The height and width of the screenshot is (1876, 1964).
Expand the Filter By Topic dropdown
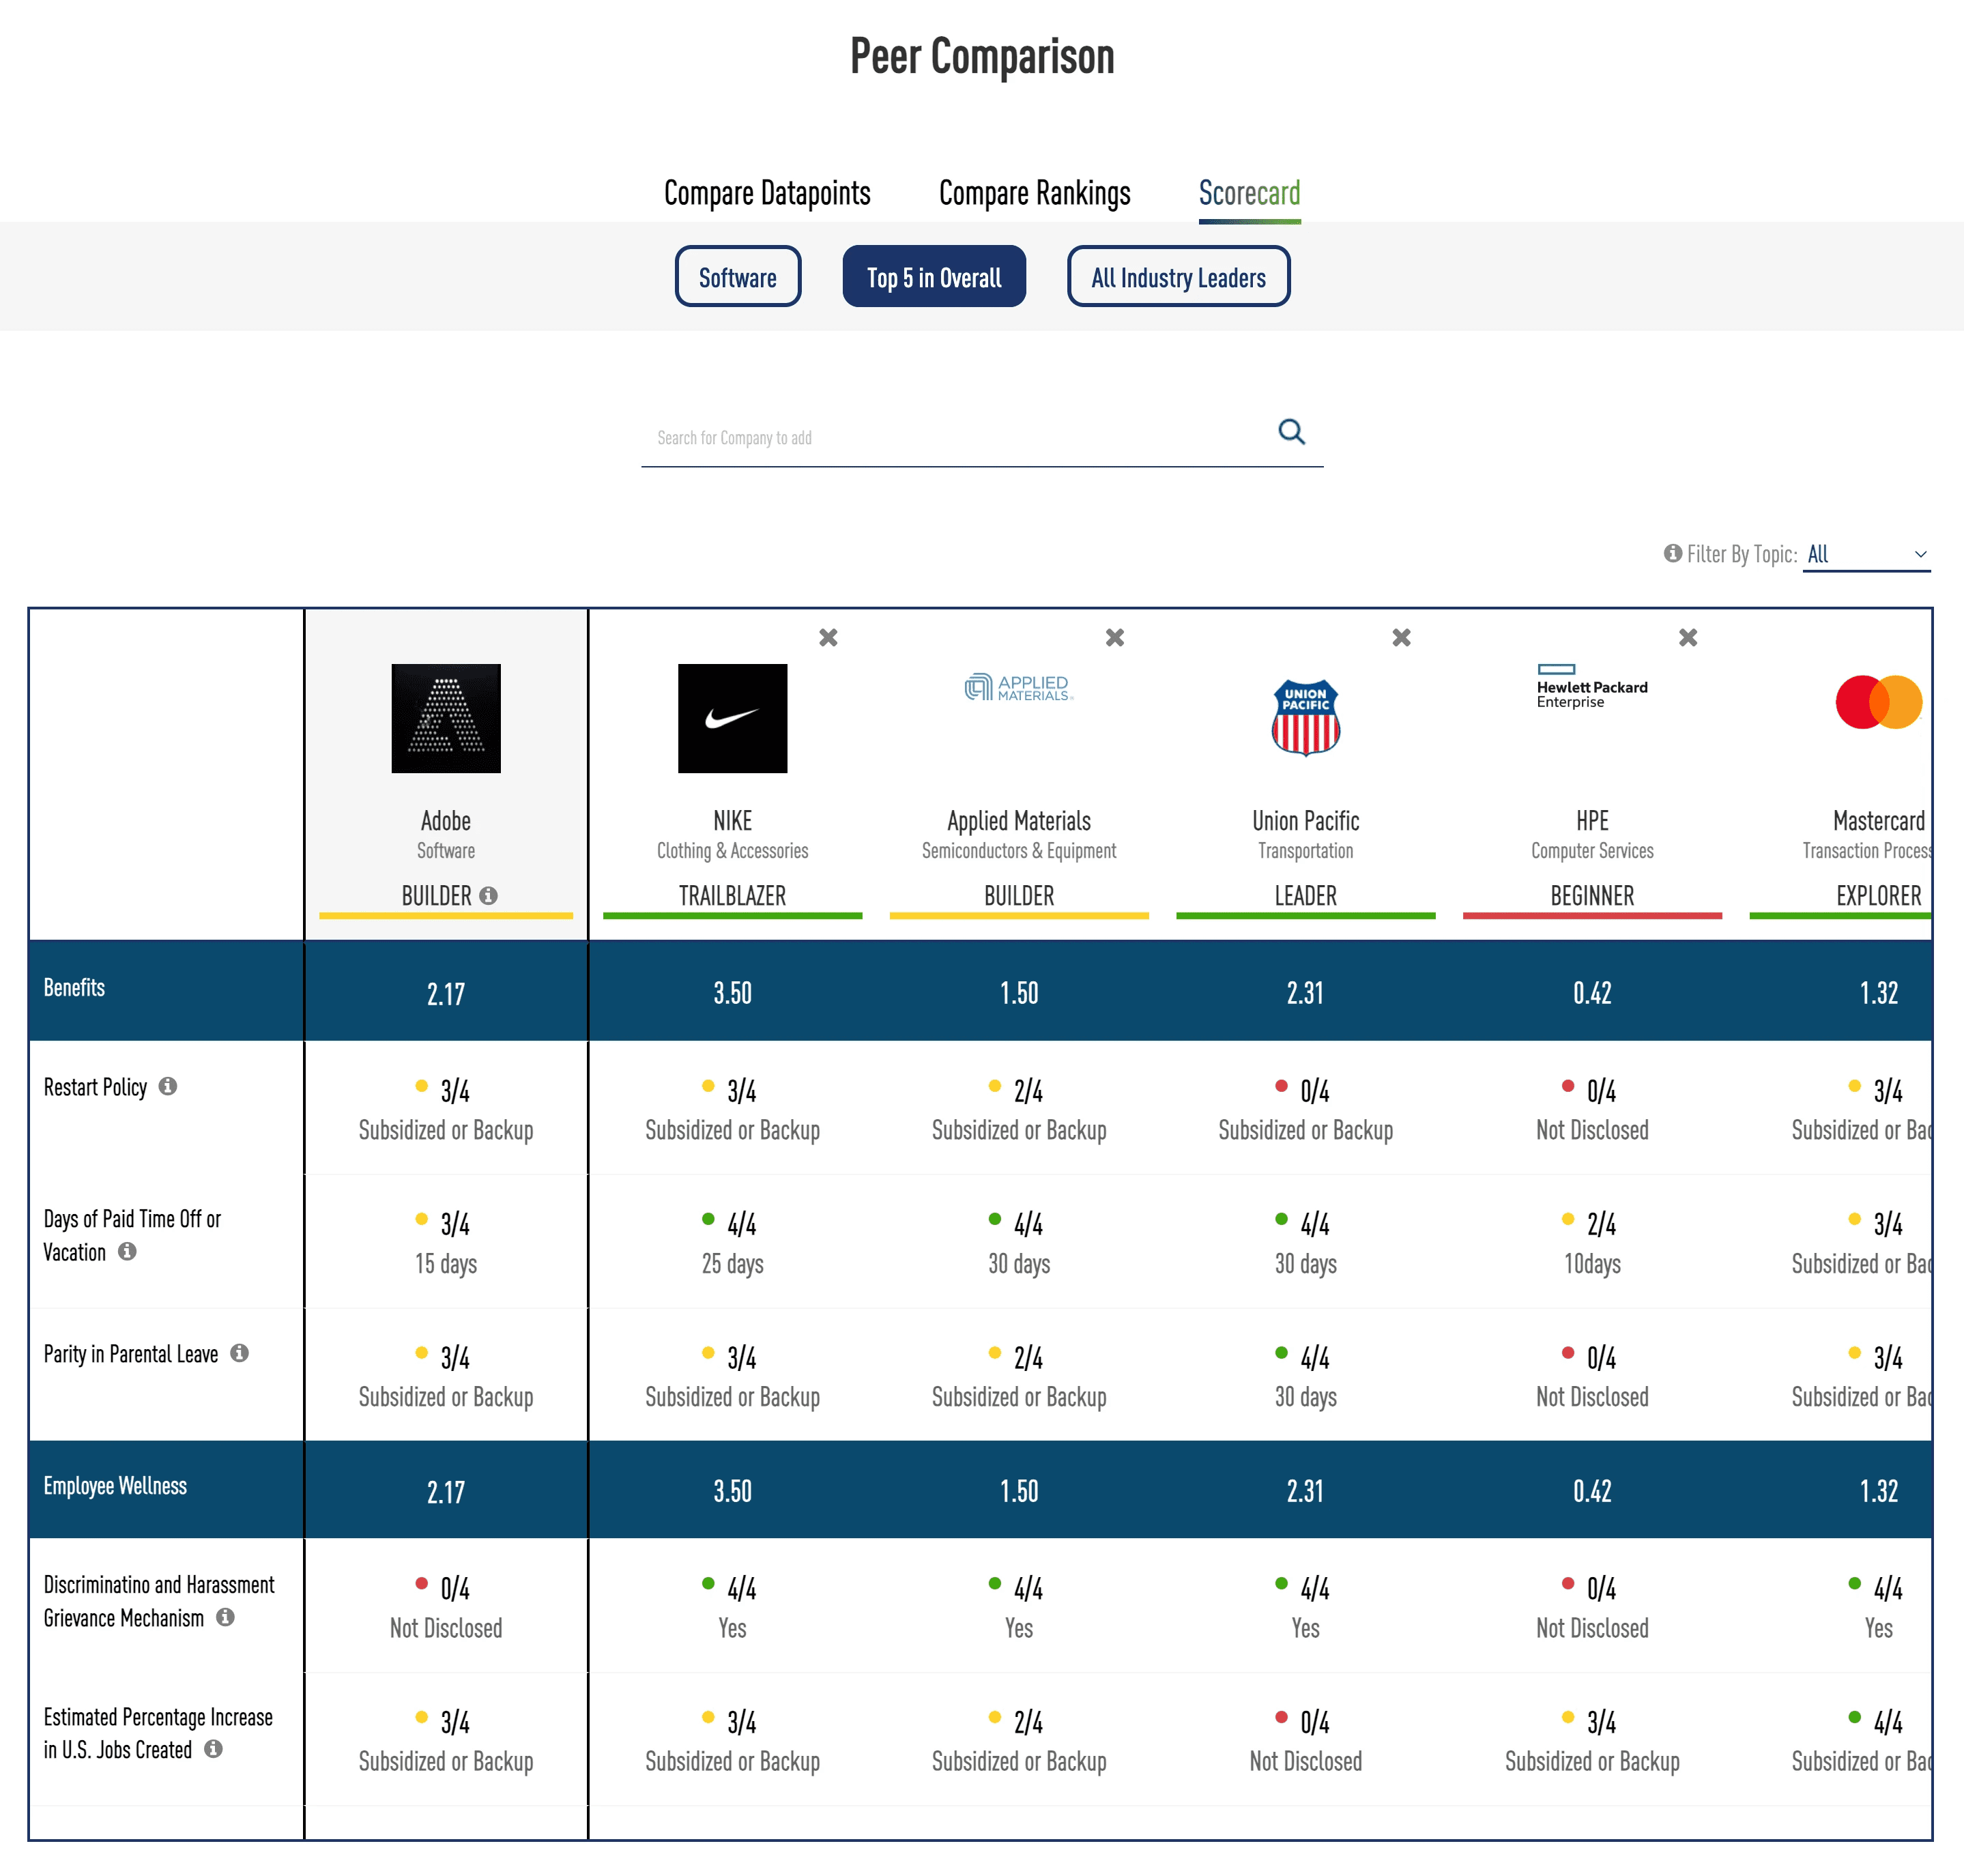click(x=1866, y=555)
